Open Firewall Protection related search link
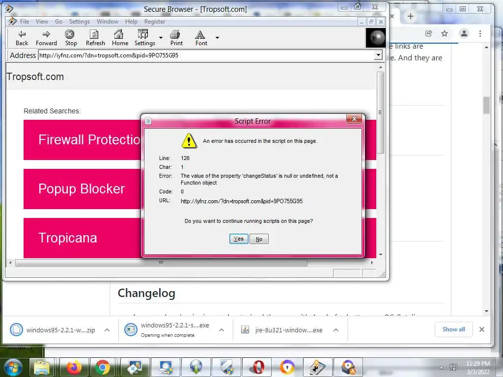 coord(82,140)
